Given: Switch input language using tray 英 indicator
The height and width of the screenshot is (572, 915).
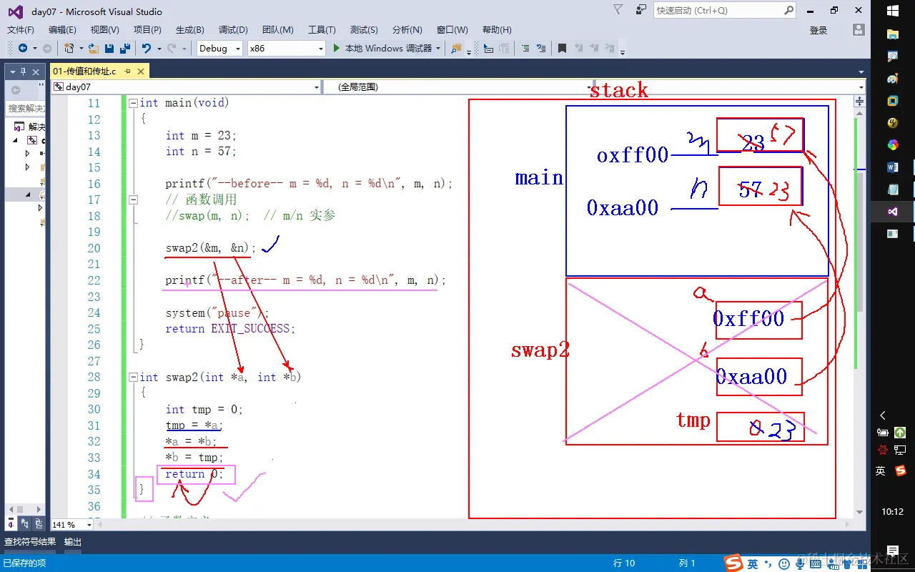Looking at the screenshot, I should [x=881, y=470].
